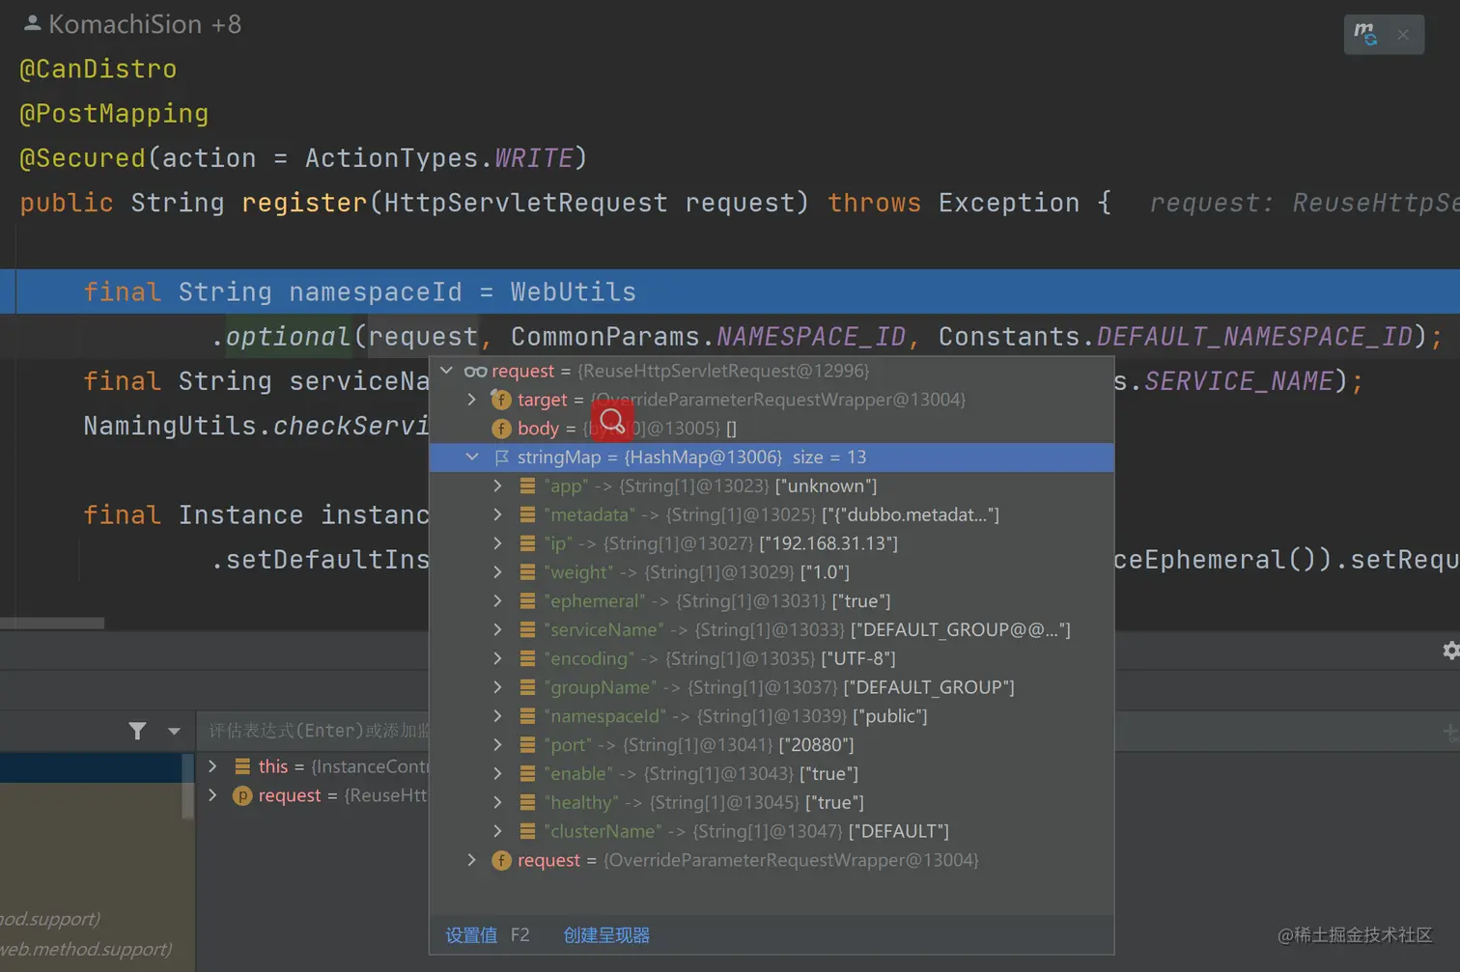Expand the OverrideParameterRequestWrapper request field
The width and height of the screenshot is (1460, 972).
pos(471,860)
